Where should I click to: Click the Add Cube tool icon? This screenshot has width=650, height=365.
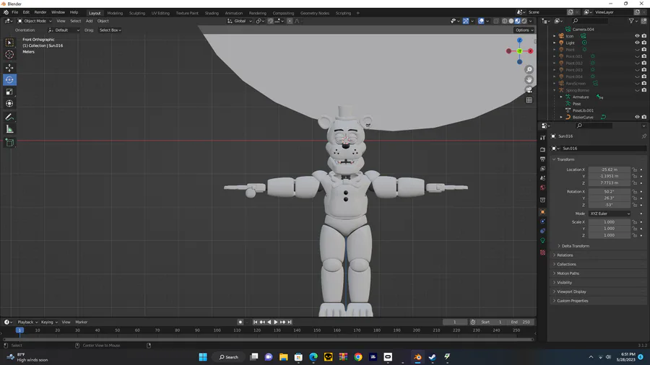click(9, 143)
